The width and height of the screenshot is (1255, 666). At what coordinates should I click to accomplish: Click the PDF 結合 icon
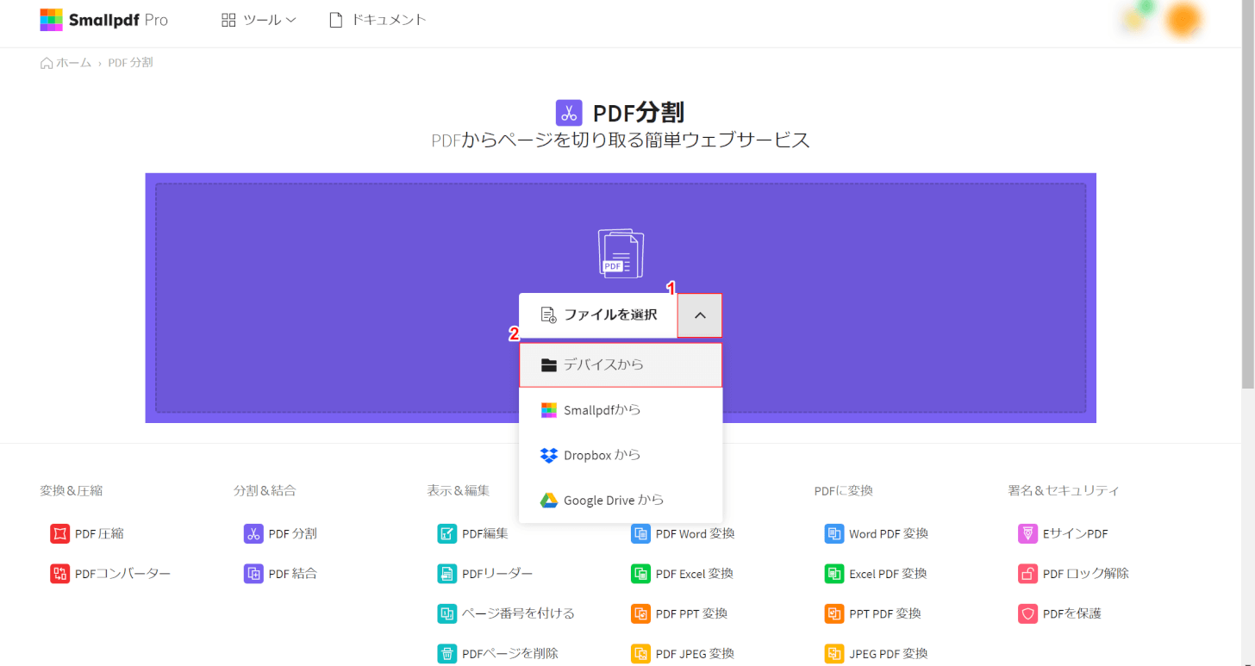tap(253, 573)
